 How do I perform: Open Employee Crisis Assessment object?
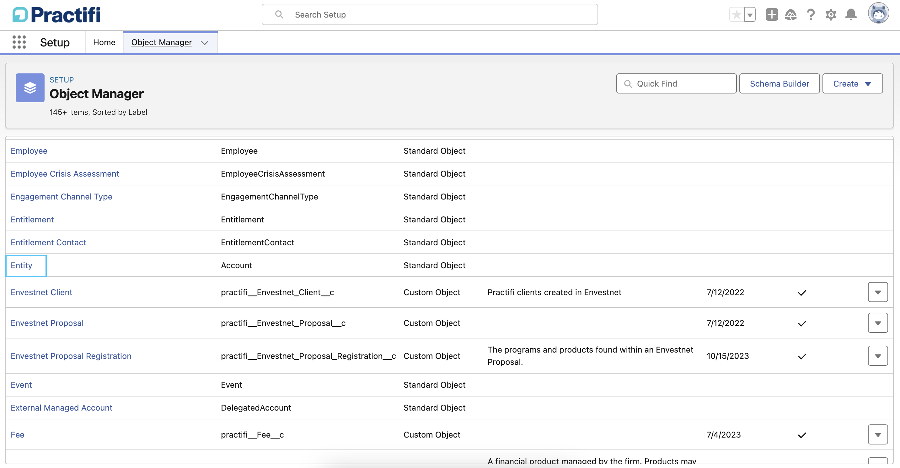pyautogui.click(x=65, y=173)
